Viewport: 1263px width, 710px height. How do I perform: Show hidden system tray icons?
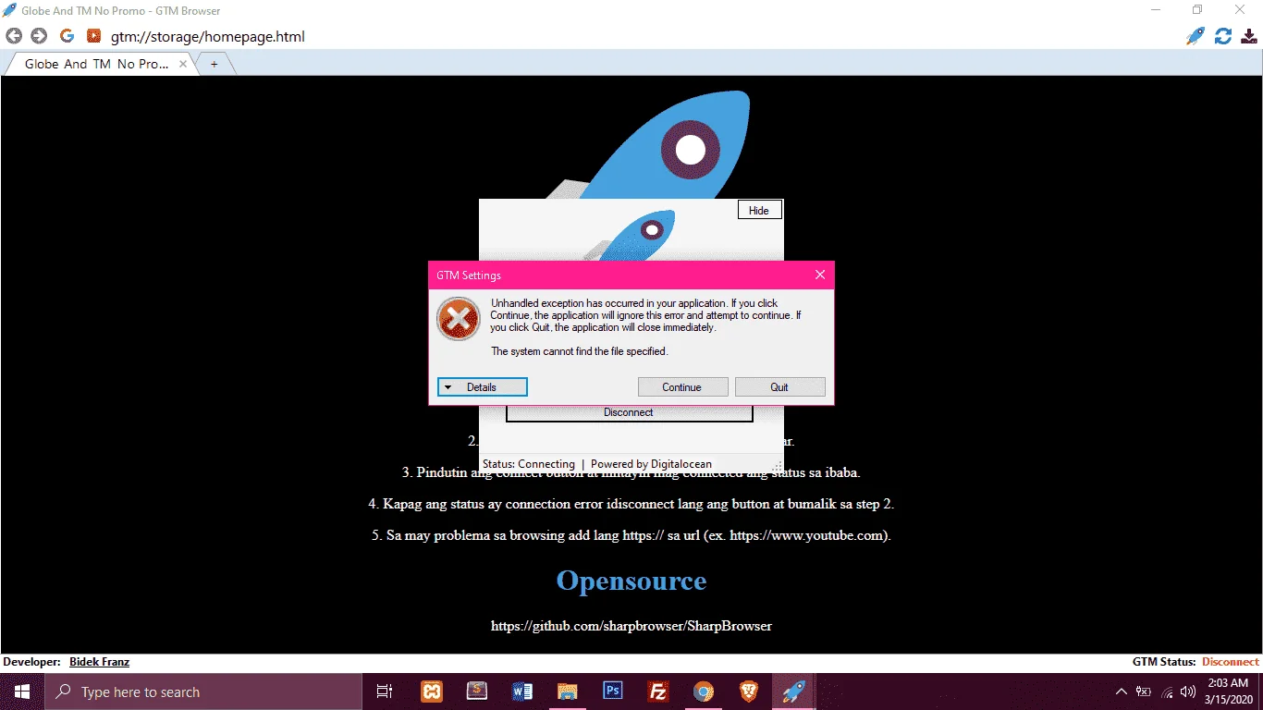tap(1122, 692)
